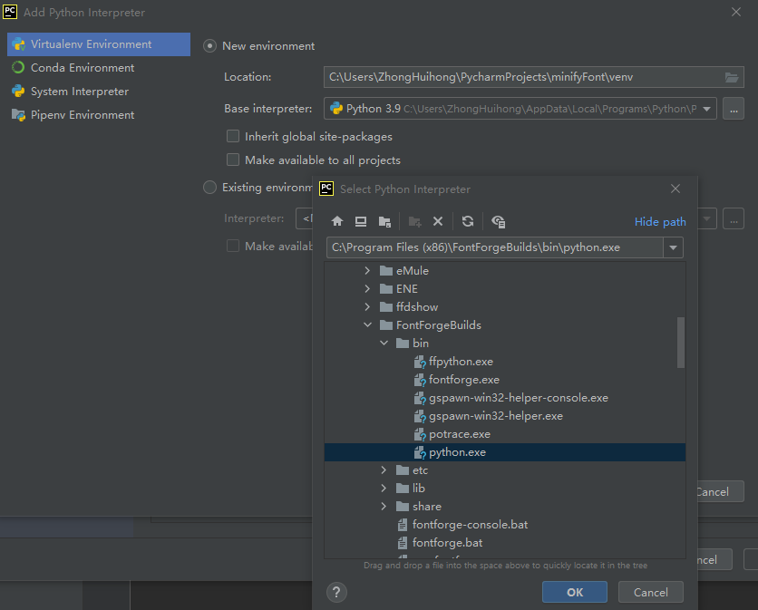Refresh the file tree
Screen dimensions: 758x610
tap(468, 221)
